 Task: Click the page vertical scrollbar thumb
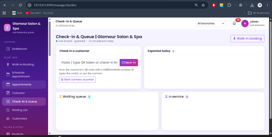271,70
